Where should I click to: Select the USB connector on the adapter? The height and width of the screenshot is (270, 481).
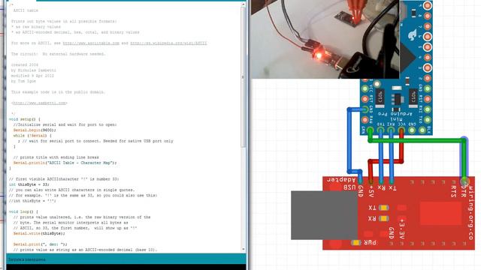point(324,215)
